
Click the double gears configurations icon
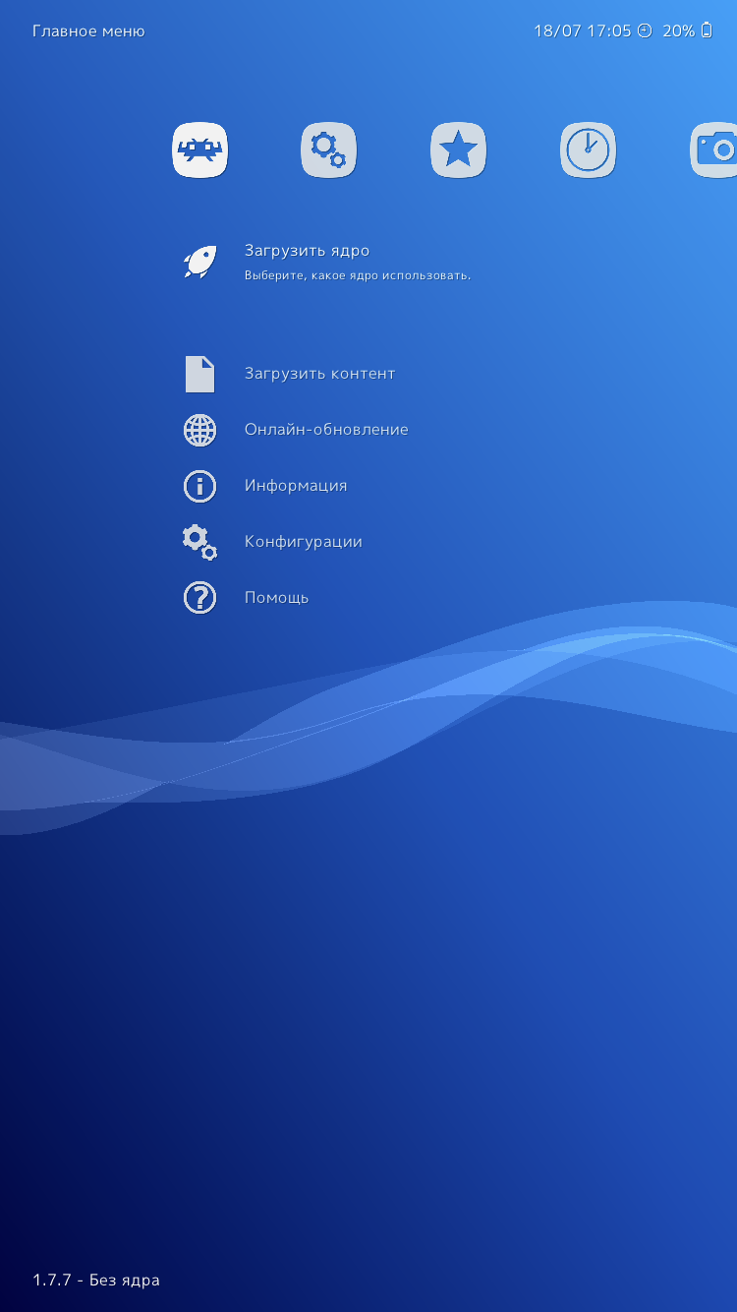[x=199, y=542]
